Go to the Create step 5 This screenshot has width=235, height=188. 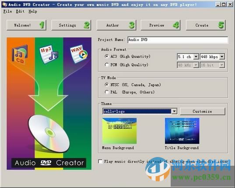(206, 25)
